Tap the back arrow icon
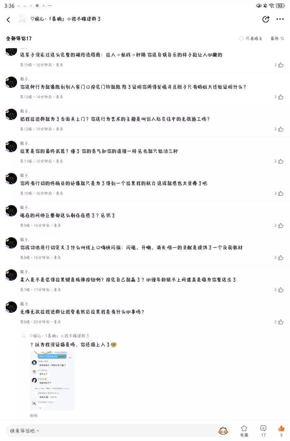Viewport: 290px width, 441px height. point(9,20)
